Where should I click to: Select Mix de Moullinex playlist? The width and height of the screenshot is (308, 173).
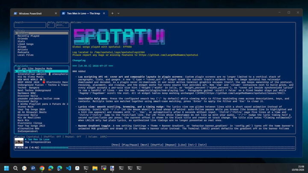pyautogui.click(x=29, y=118)
